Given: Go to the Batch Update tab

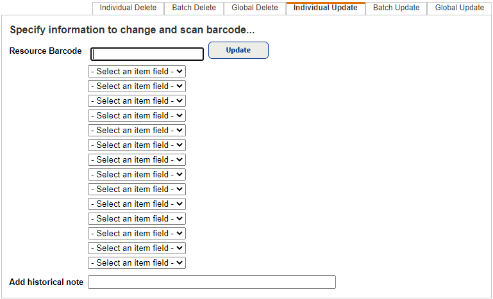Looking at the screenshot, I should click(x=396, y=8).
